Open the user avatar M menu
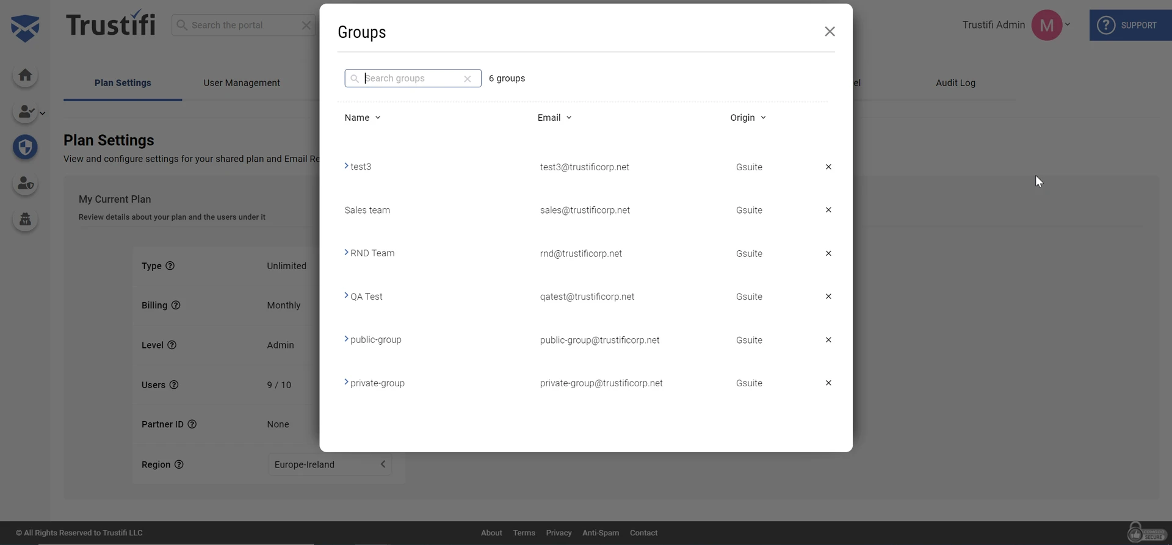The width and height of the screenshot is (1172, 545). (1046, 25)
